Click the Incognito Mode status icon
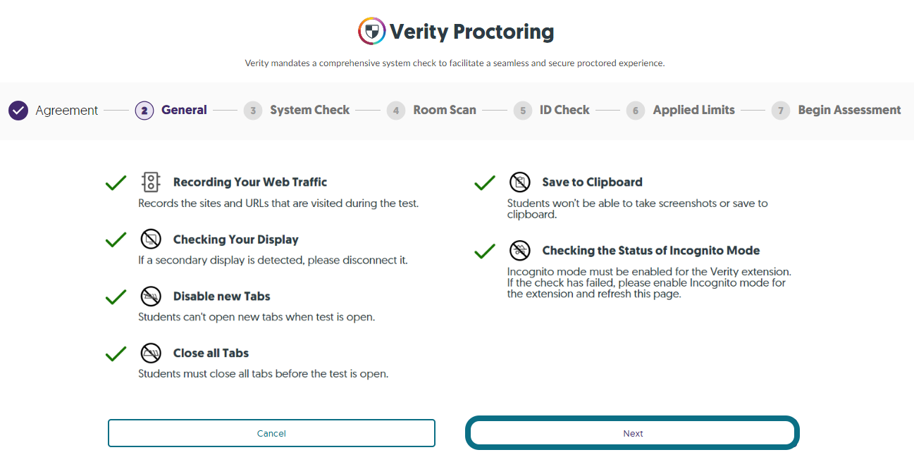914x469 pixels. (520, 251)
